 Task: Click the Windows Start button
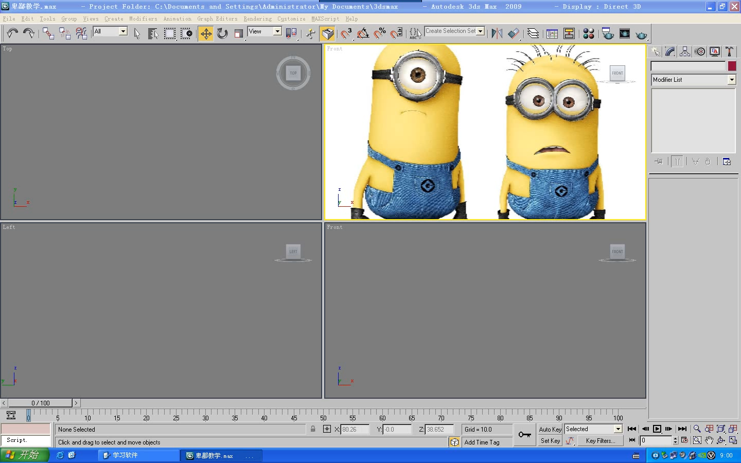pyautogui.click(x=24, y=455)
